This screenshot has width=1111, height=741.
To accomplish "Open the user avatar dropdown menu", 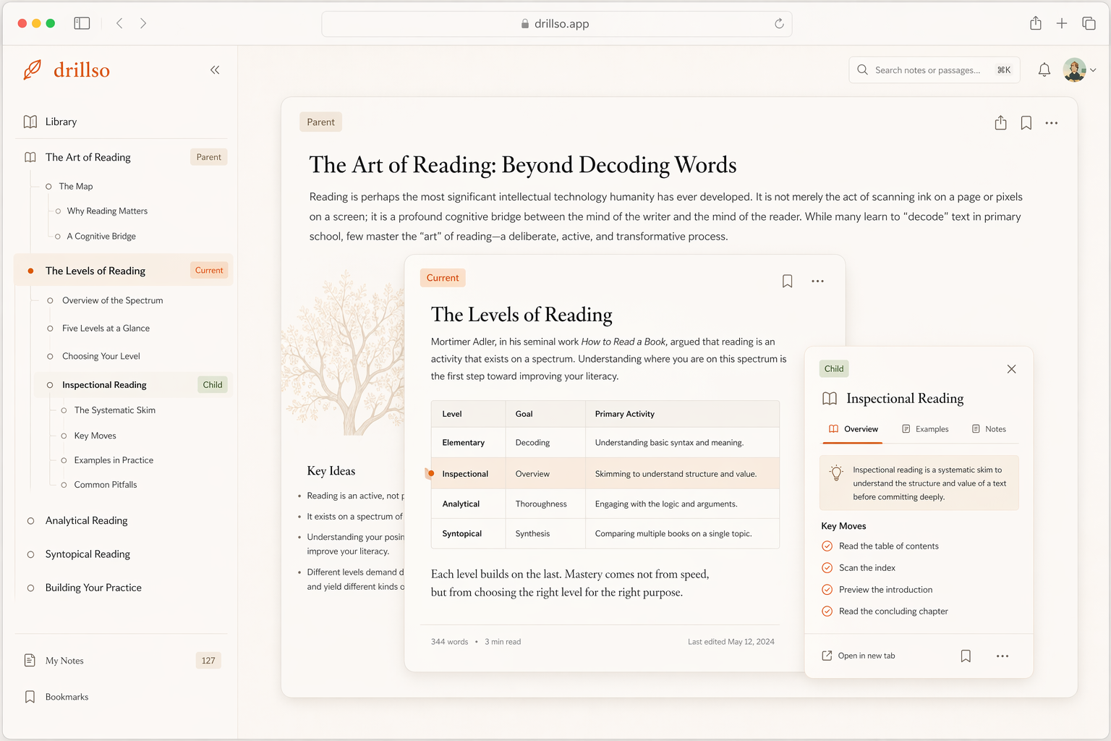I will pos(1079,70).
